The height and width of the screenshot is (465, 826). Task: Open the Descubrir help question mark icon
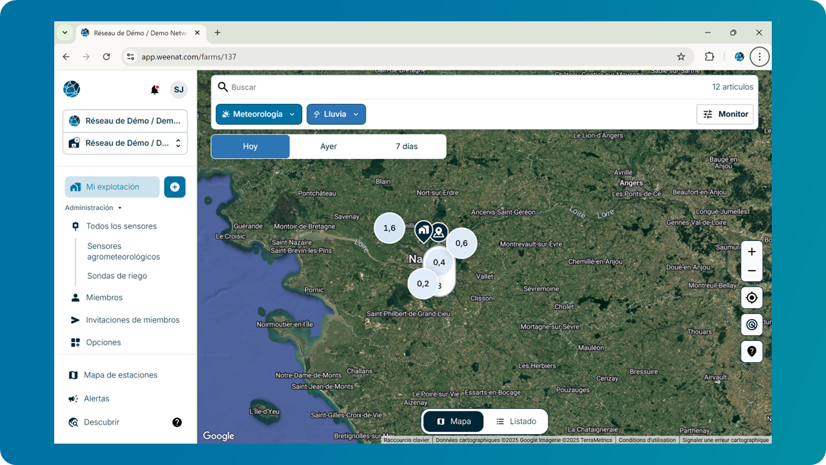pos(177,422)
